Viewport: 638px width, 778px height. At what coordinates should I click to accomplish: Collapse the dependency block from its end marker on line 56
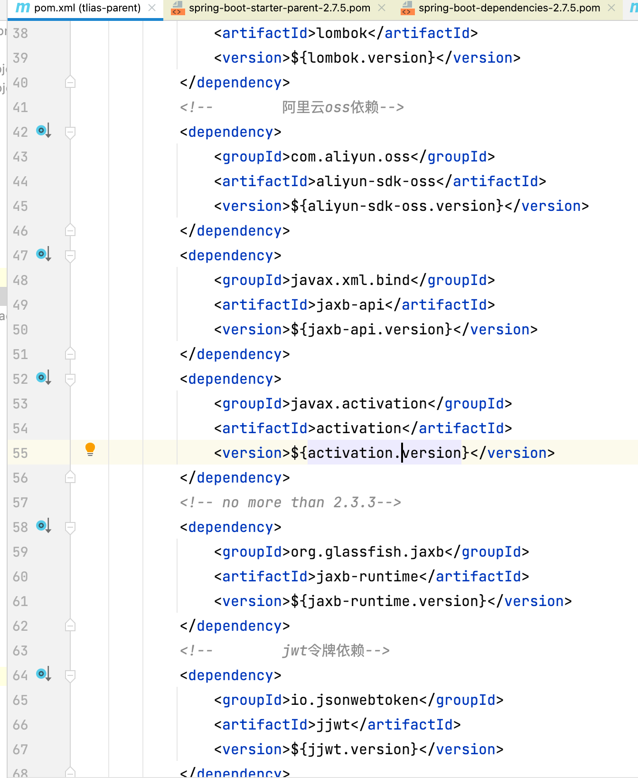(70, 477)
